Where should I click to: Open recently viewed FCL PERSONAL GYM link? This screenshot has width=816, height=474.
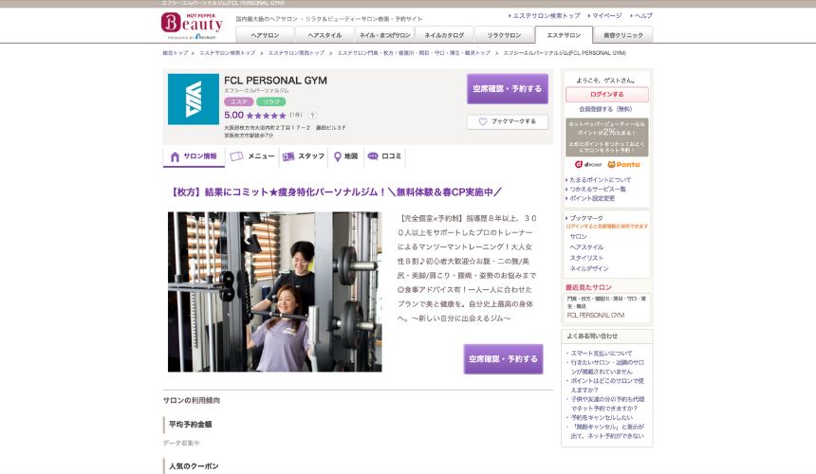pos(595,316)
